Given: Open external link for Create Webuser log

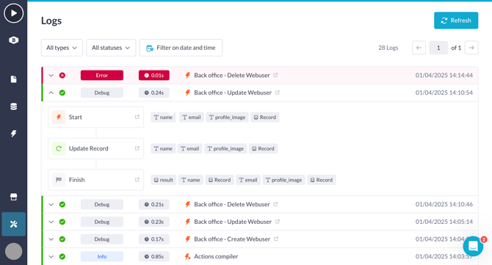Looking at the screenshot, I should pyautogui.click(x=276, y=239).
